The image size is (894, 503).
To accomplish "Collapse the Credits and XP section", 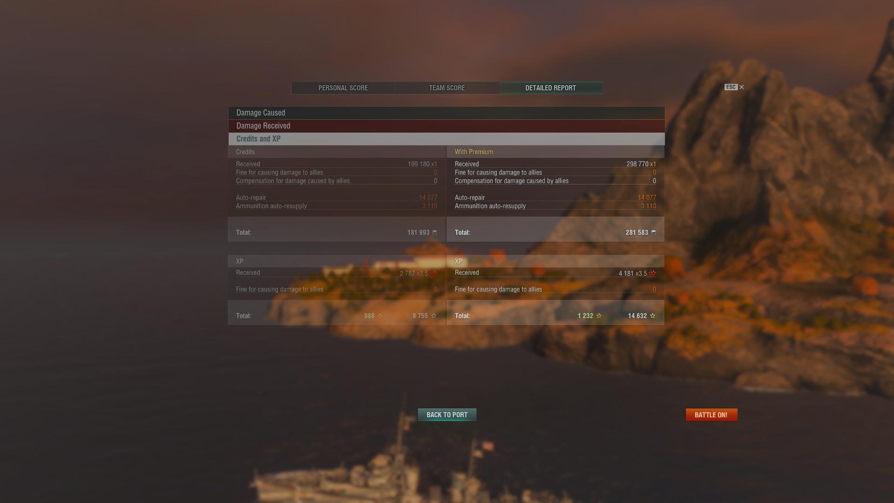I will coord(447,139).
